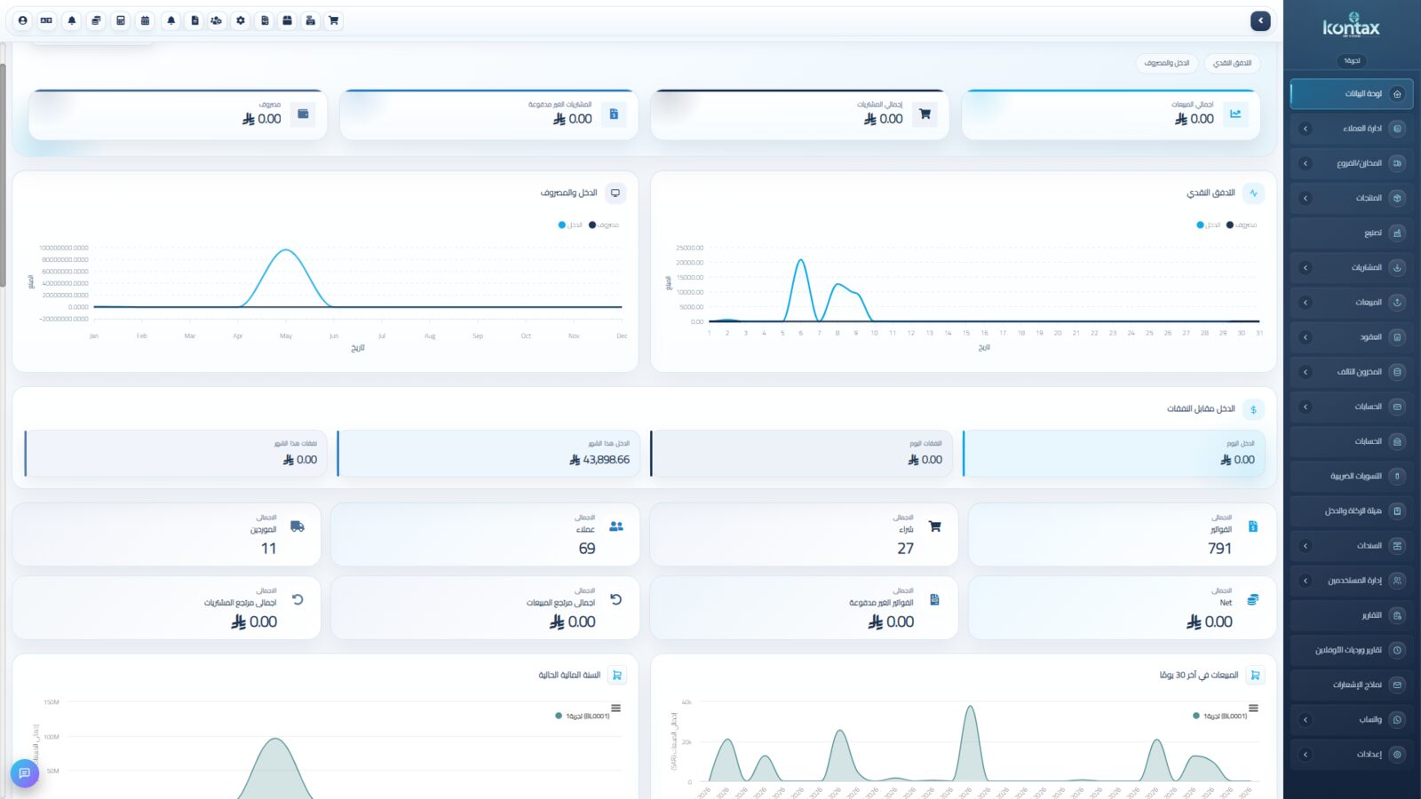Open the user profile icon in top toolbar

point(23,20)
